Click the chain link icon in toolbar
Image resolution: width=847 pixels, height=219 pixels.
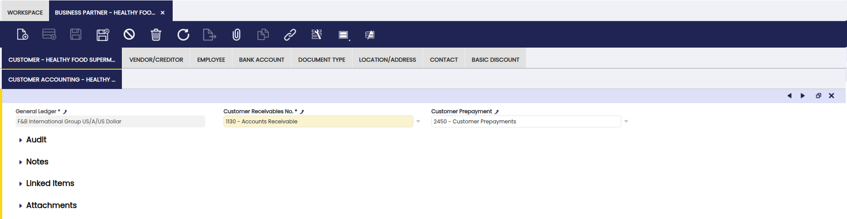tap(290, 34)
